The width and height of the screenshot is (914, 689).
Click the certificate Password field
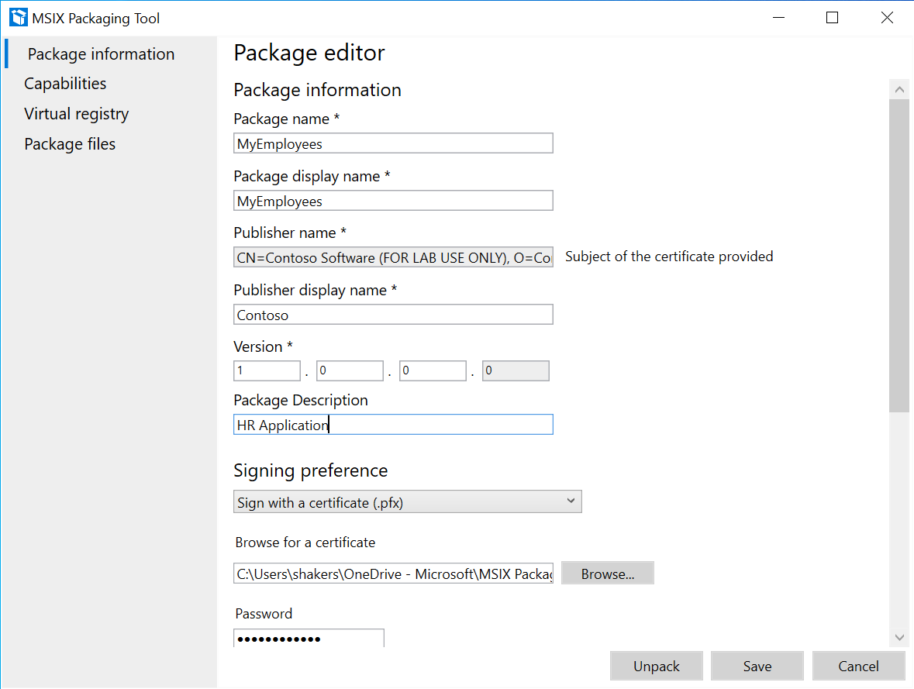coord(309,637)
